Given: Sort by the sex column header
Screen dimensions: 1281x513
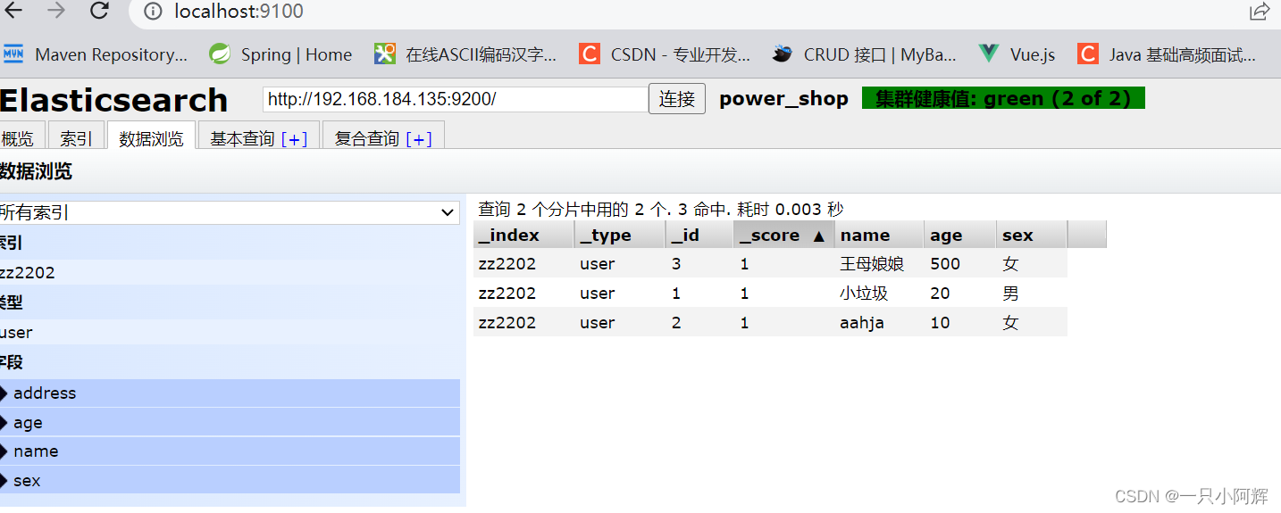Looking at the screenshot, I should [1032, 236].
